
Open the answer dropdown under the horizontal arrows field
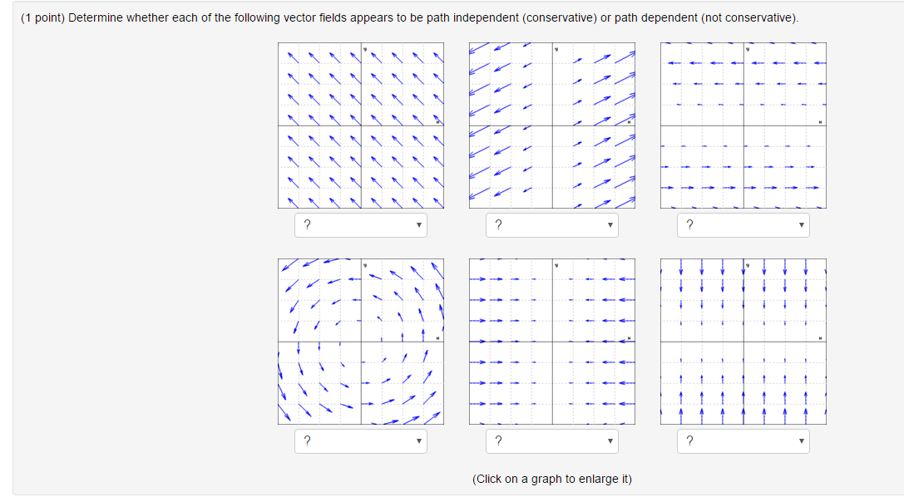[x=743, y=224]
